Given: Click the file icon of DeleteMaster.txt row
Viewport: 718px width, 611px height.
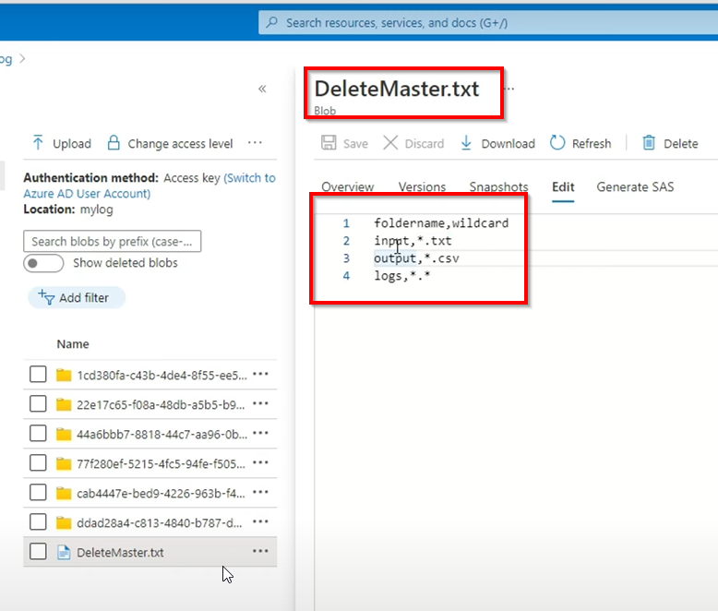Looking at the screenshot, I should pos(64,552).
